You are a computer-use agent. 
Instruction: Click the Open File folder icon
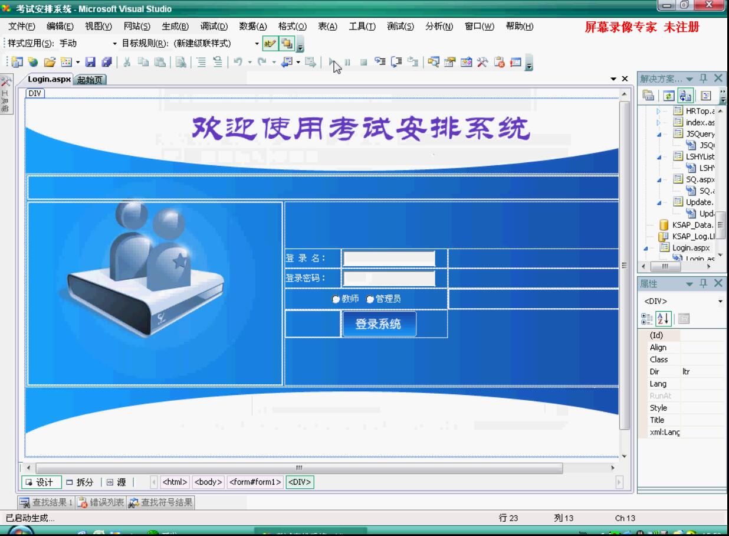tap(50, 62)
